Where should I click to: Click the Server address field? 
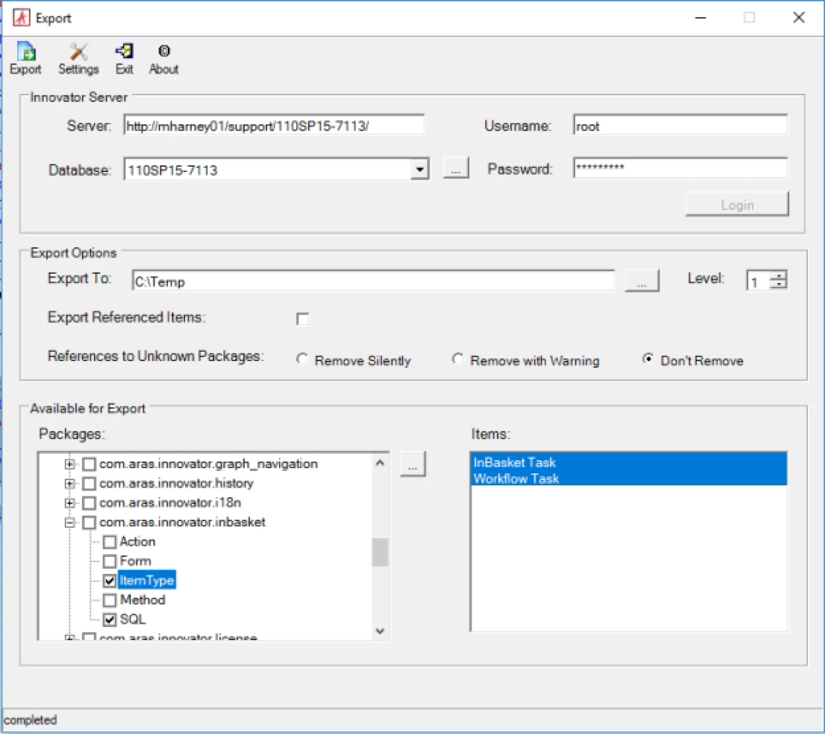click(274, 125)
